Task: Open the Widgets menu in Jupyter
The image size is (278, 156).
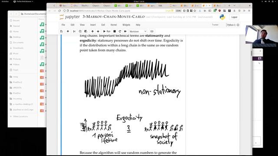Action: pos(126,25)
